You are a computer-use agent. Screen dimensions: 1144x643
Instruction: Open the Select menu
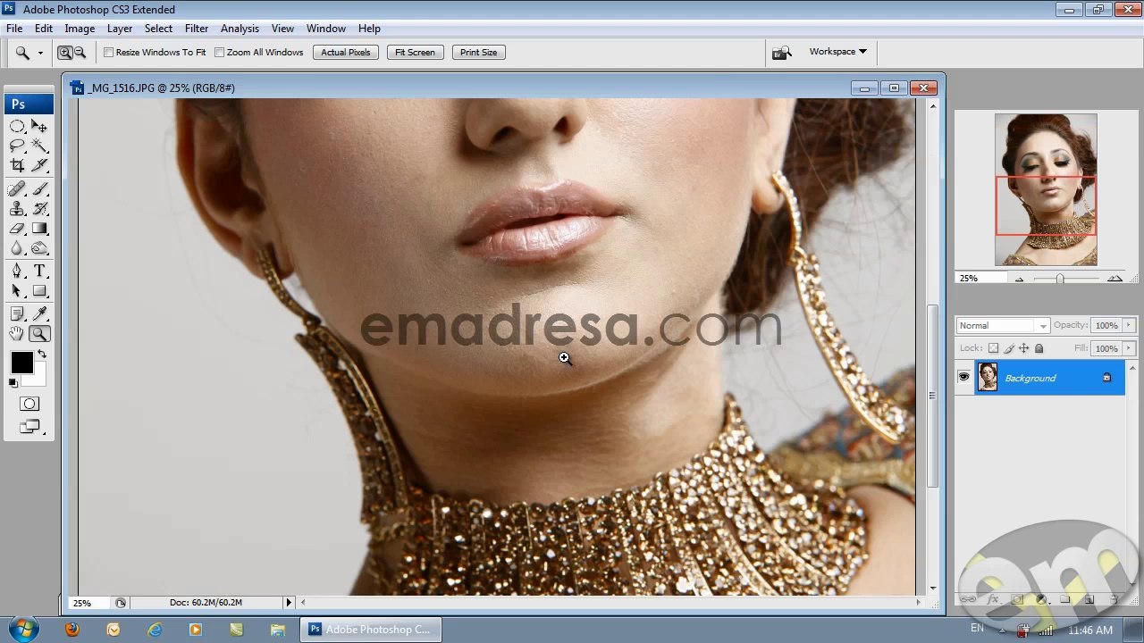pos(158,29)
